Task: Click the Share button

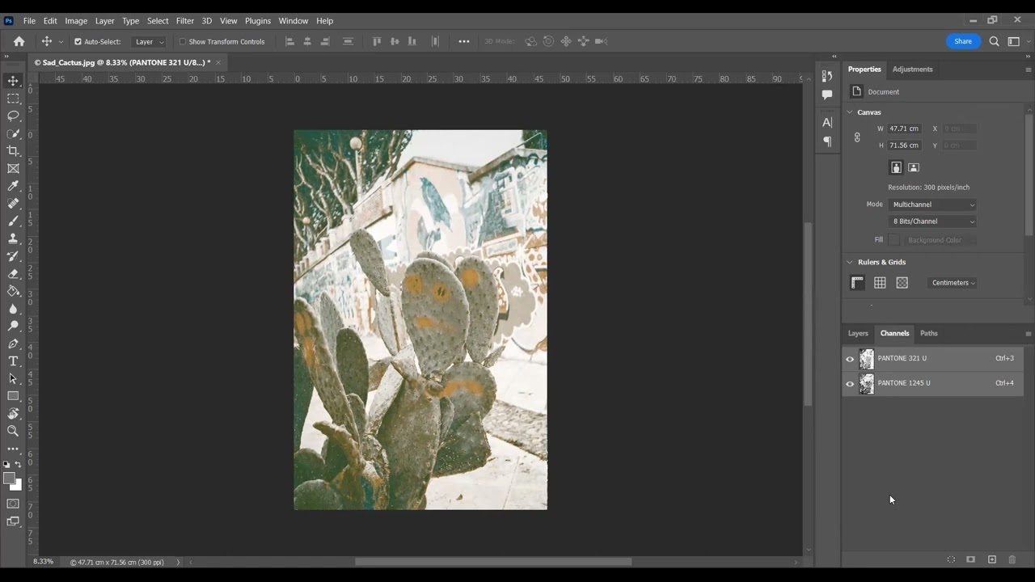Action: tap(963, 41)
